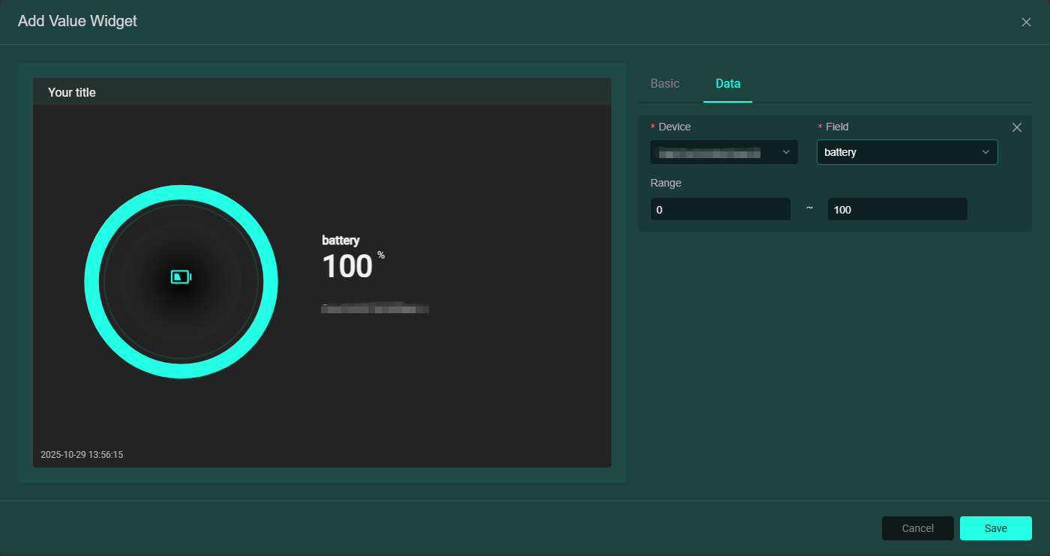Remove the data row with its X icon
1050x556 pixels.
tap(1017, 127)
